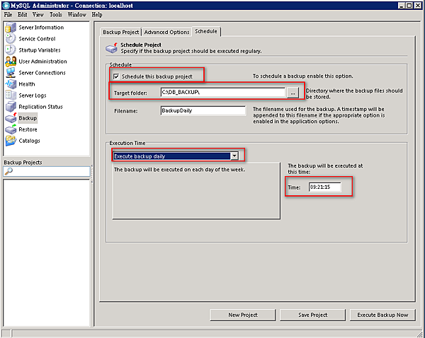
Task: Open the Window menu
Action: 76,15
